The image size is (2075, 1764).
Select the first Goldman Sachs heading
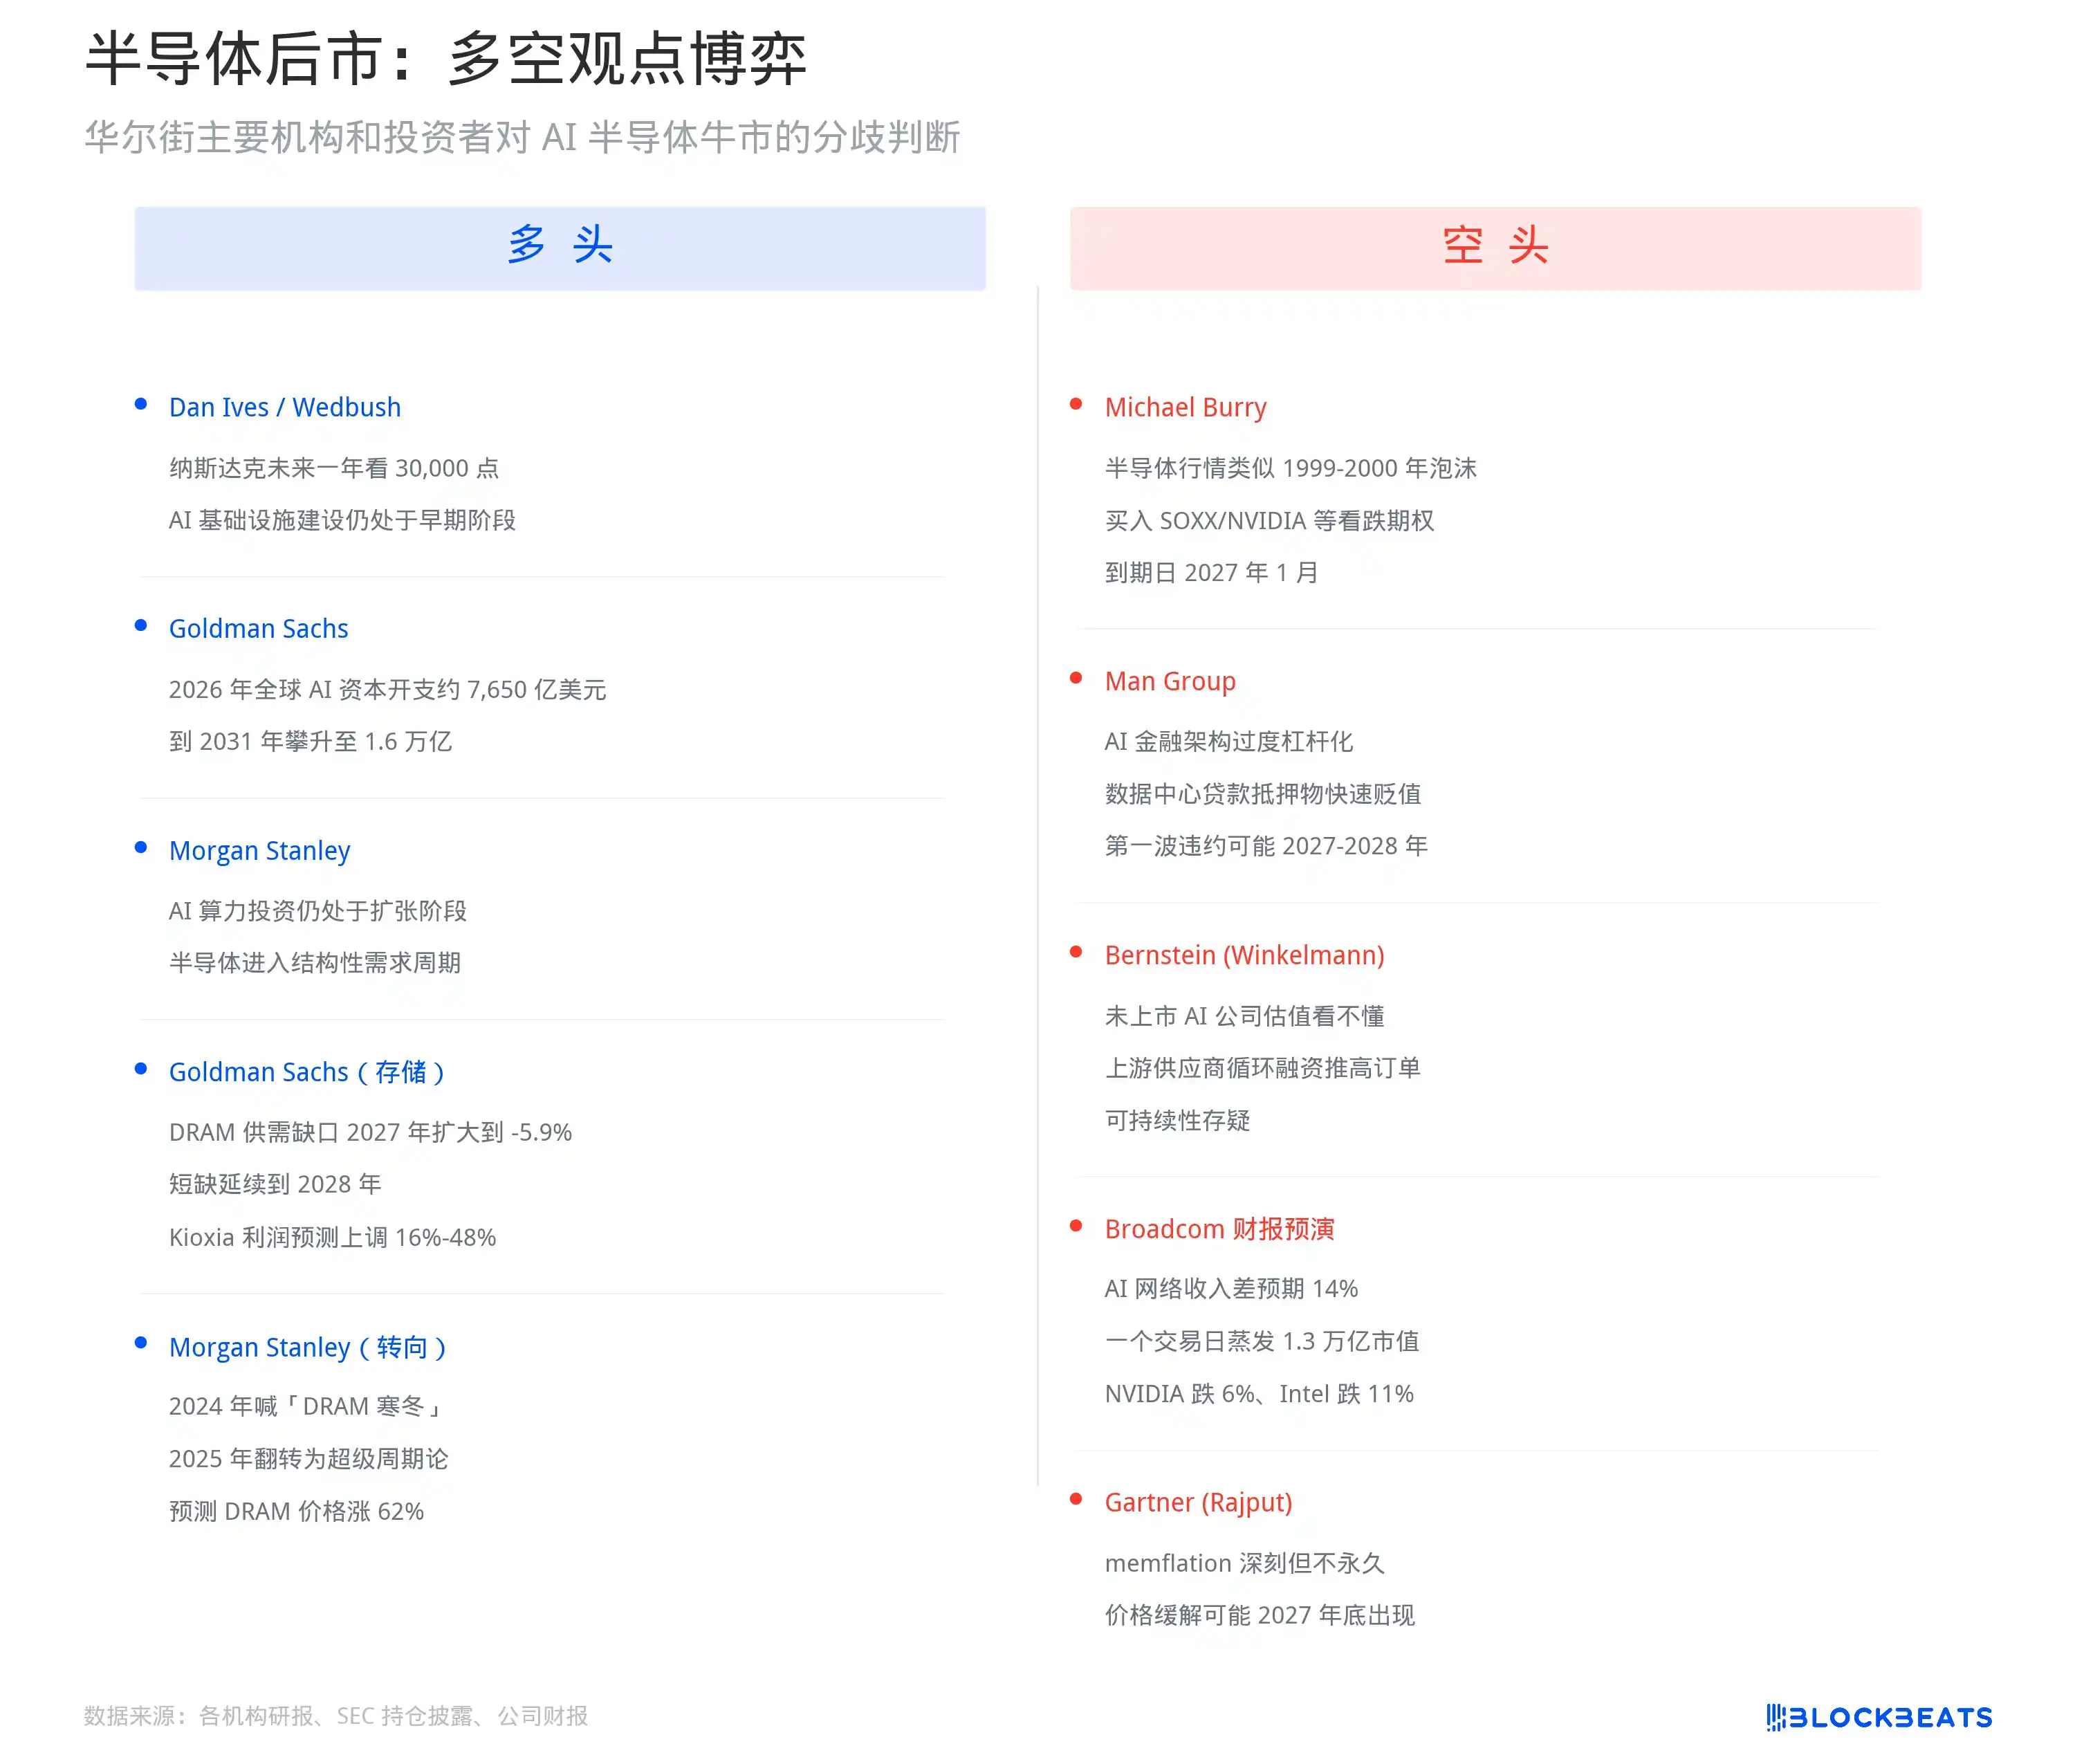click(258, 628)
